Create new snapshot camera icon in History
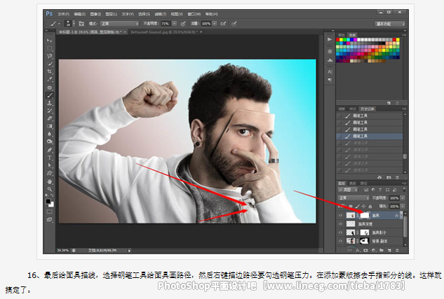The image size is (444, 299). tap(389, 177)
